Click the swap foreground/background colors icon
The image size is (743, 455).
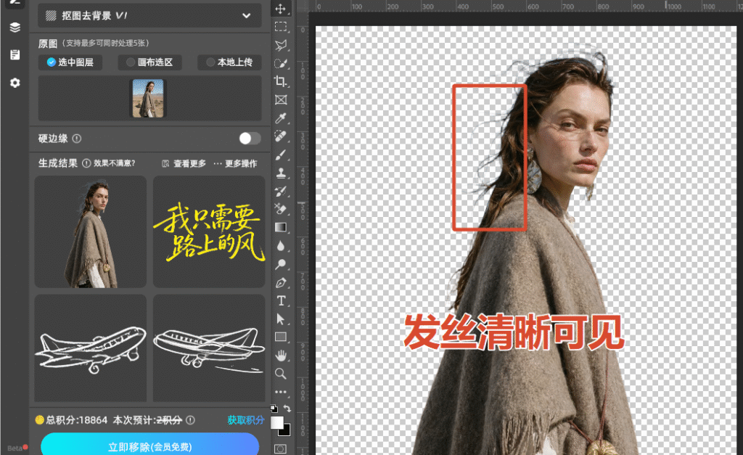(x=287, y=408)
